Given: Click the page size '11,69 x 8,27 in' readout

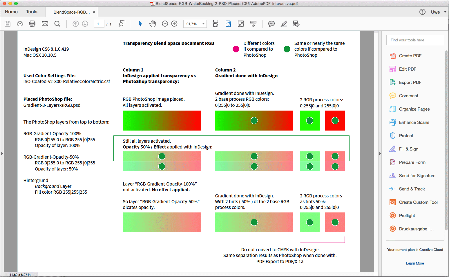Looking at the screenshot, I should [x=20, y=275].
